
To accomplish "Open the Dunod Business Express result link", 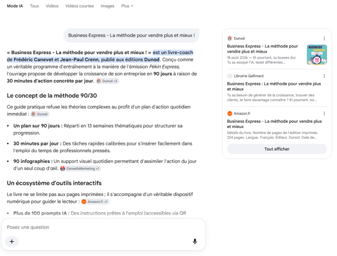I will (262, 49).
